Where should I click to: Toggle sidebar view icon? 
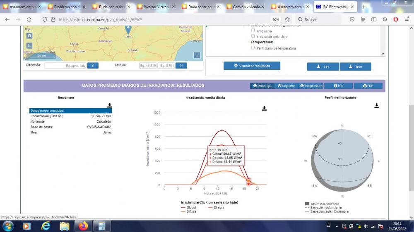(x=374, y=19)
